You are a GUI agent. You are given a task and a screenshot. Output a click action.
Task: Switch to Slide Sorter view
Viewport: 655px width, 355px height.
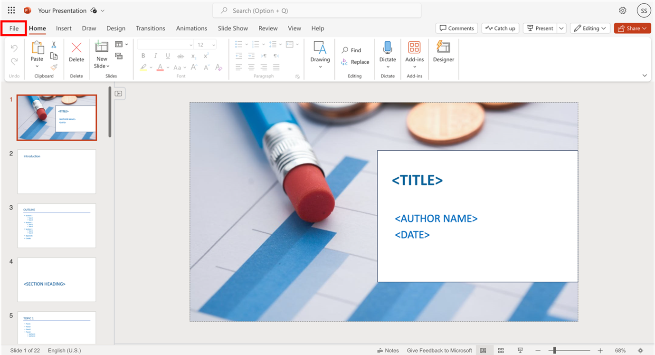click(501, 350)
